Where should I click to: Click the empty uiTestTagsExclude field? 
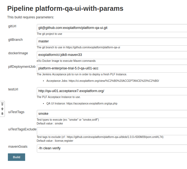pyautogui.click(x=112, y=131)
